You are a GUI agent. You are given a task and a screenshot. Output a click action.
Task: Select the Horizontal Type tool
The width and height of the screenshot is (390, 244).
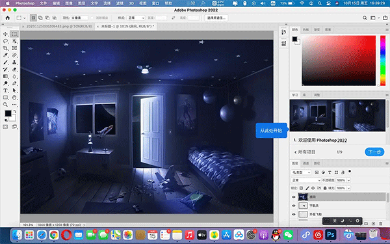pyautogui.click(x=5, y=90)
